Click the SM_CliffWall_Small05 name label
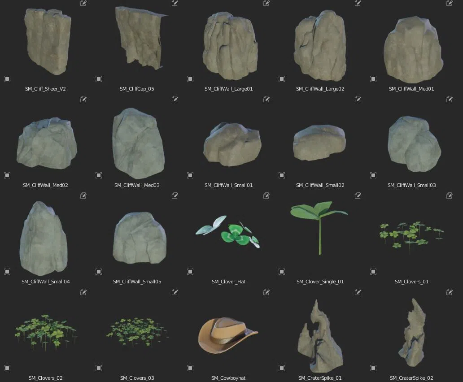This screenshot has width=463, height=382. [x=137, y=282]
